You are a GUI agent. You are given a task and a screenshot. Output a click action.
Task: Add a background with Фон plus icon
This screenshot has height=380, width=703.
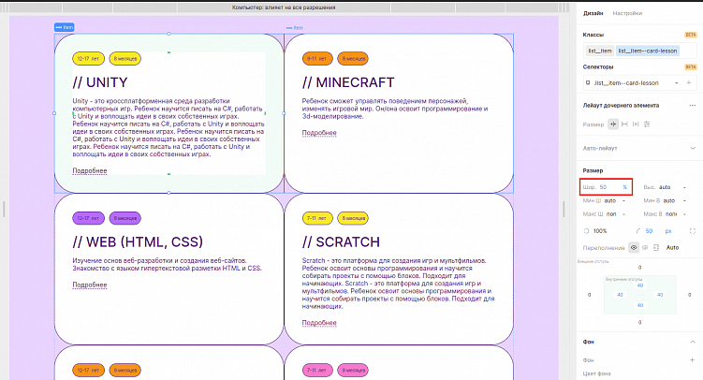point(693,359)
